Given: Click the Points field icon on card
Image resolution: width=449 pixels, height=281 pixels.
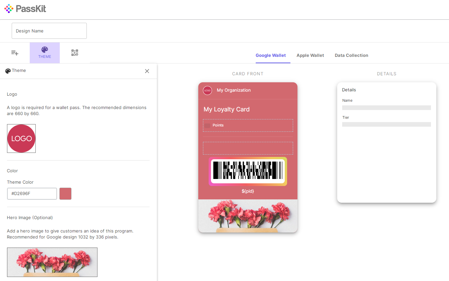Looking at the screenshot, I should tap(207, 125).
